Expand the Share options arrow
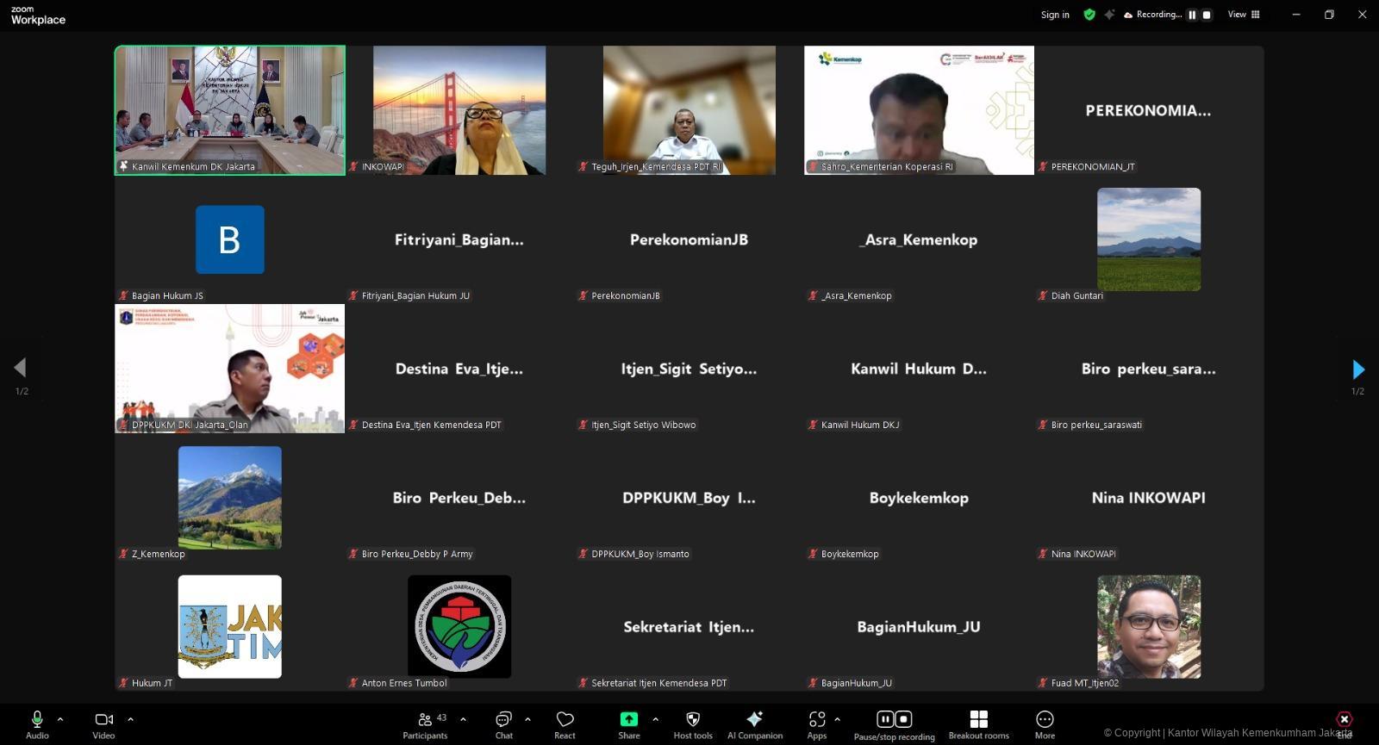Viewport: 1379px width, 745px height. pos(655,719)
